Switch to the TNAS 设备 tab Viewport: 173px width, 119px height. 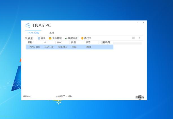[33, 33]
